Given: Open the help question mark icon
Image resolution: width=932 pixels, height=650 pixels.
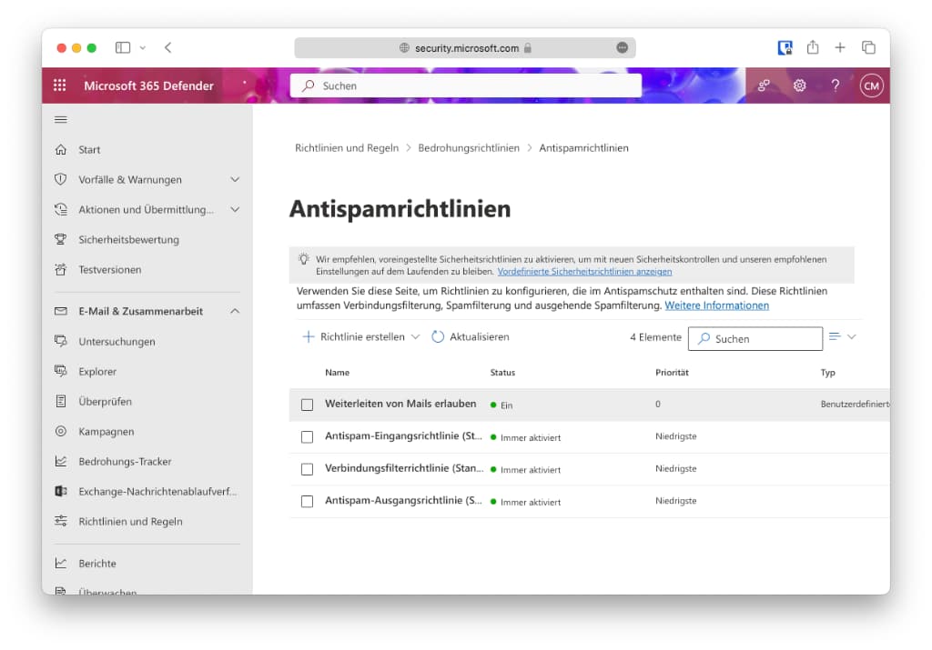Looking at the screenshot, I should pos(836,85).
